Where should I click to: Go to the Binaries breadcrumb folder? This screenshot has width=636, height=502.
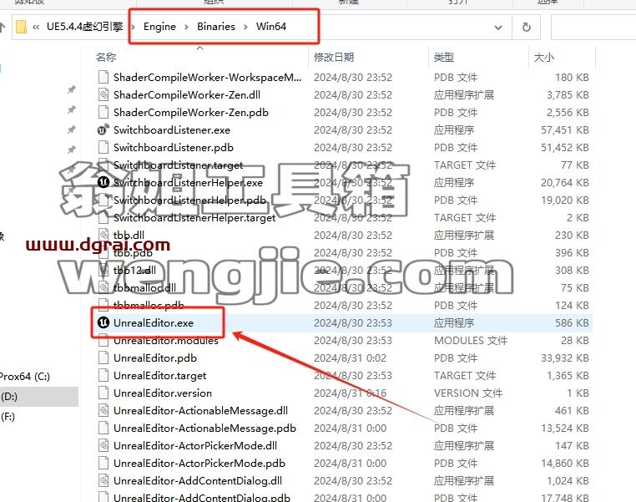pyautogui.click(x=216, y=27)
